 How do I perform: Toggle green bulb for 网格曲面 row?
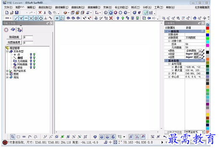click(x=34, y=64)
